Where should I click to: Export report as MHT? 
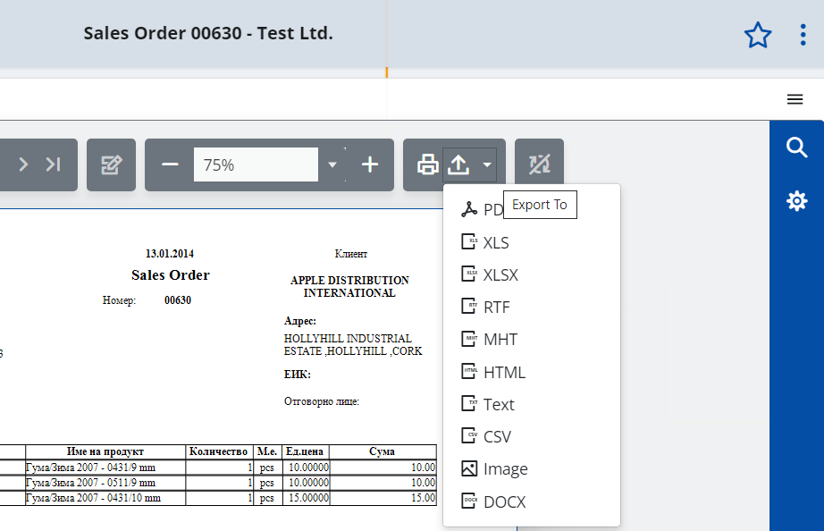point(531,340)
